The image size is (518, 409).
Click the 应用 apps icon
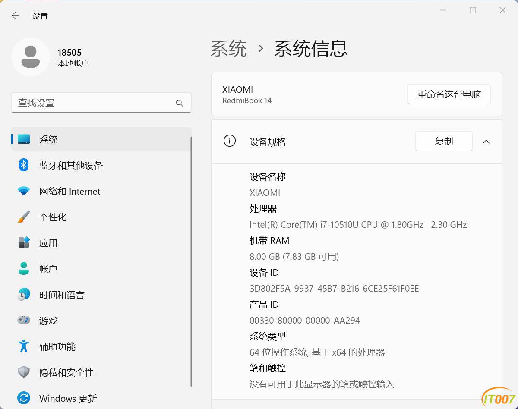tap(24, 242)
